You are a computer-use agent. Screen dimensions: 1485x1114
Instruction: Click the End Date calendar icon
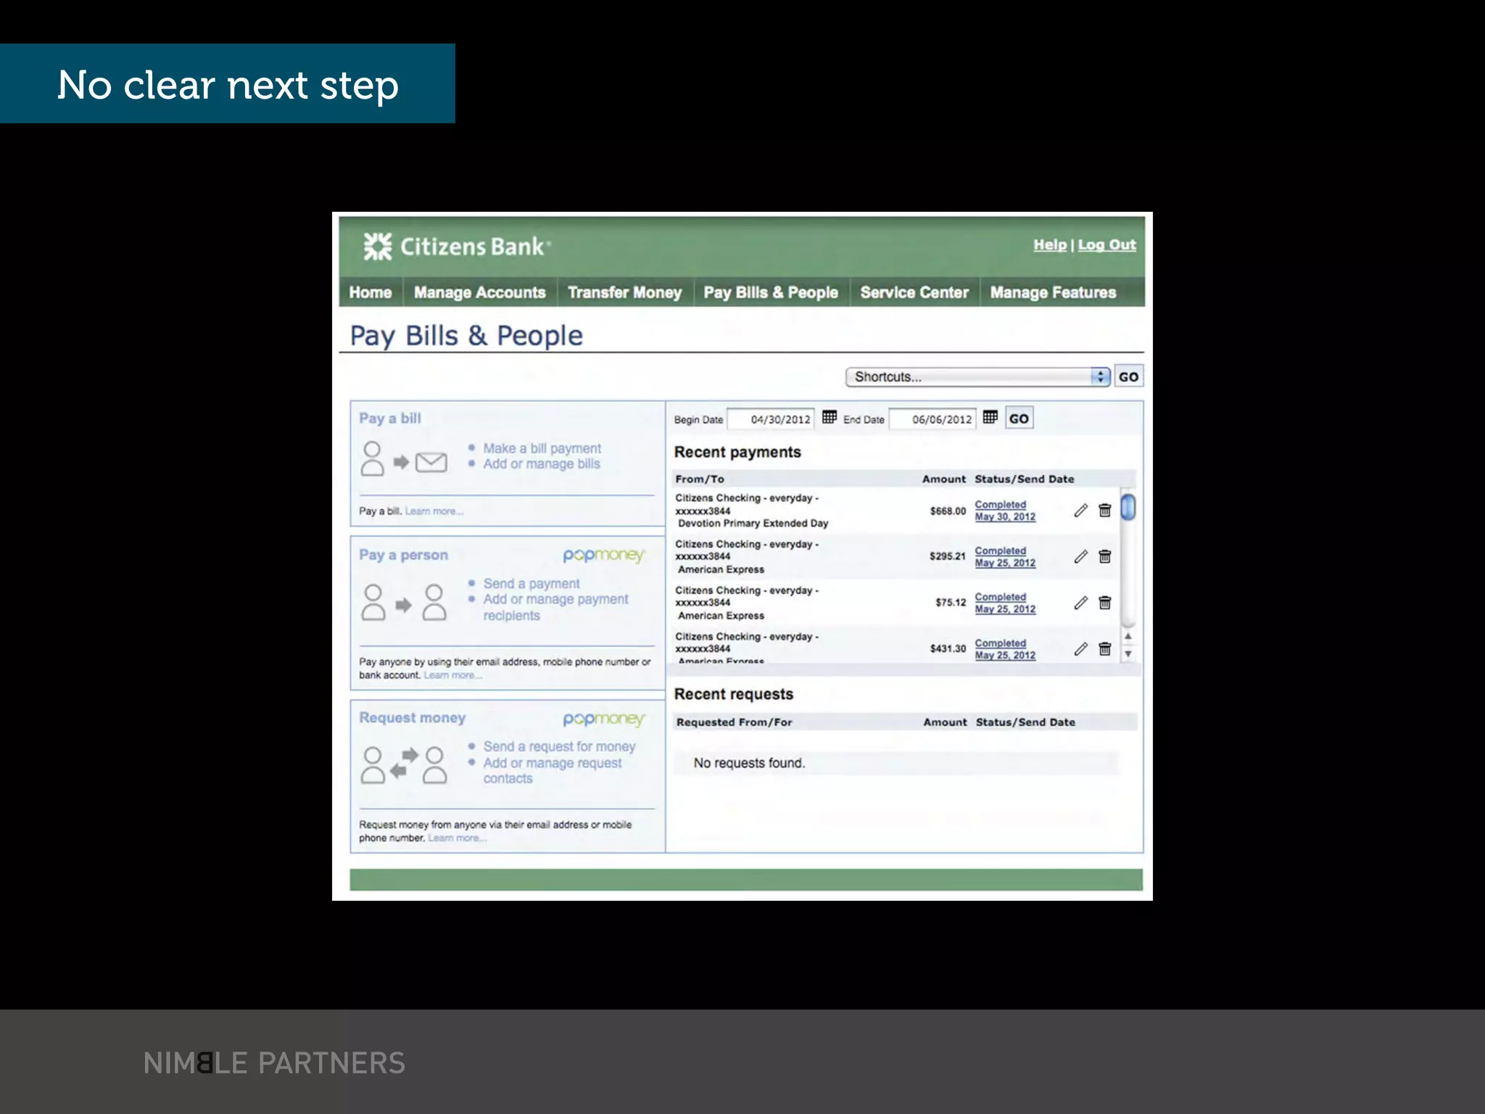[x=990, y=417]
